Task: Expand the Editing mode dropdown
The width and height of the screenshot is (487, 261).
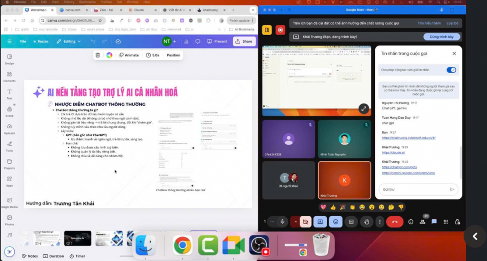Action: [x=69, y=41]
